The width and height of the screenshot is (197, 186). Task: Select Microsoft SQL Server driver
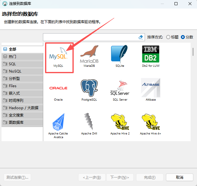click(120, 91)
